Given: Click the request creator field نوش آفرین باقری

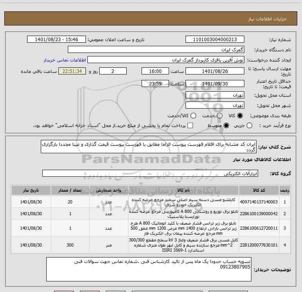Looking at the screenshot, I should [x=166, y=60].
